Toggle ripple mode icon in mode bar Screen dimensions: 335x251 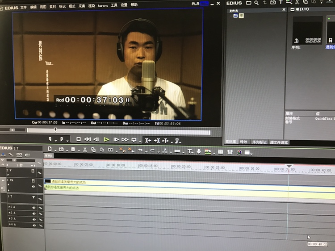pyautogui.click(x=11, y=155)
